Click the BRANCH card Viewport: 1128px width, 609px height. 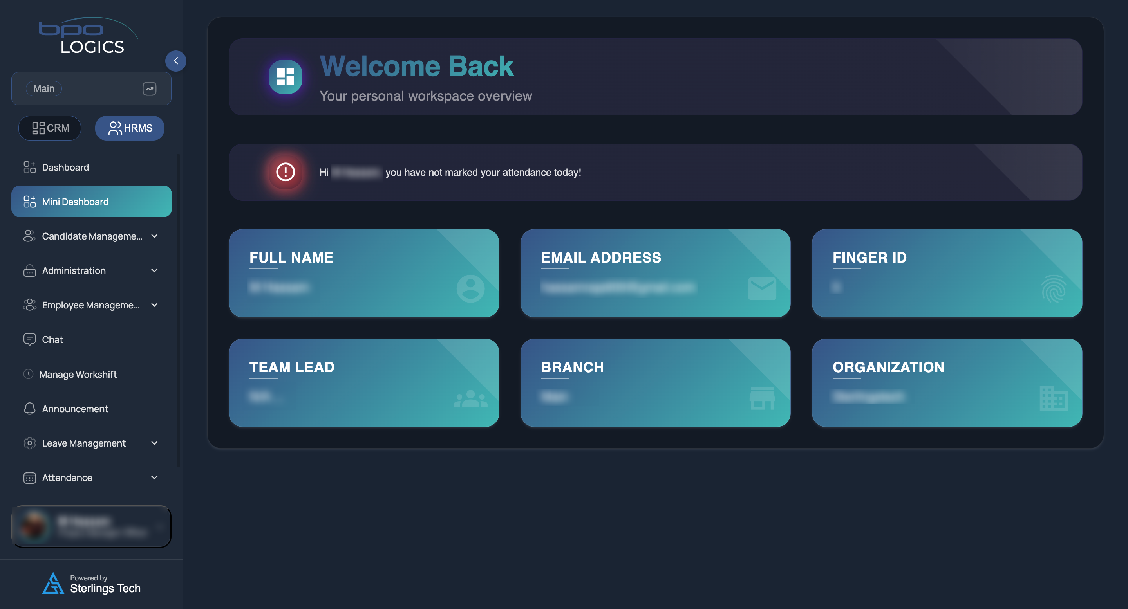pos(655,383)
